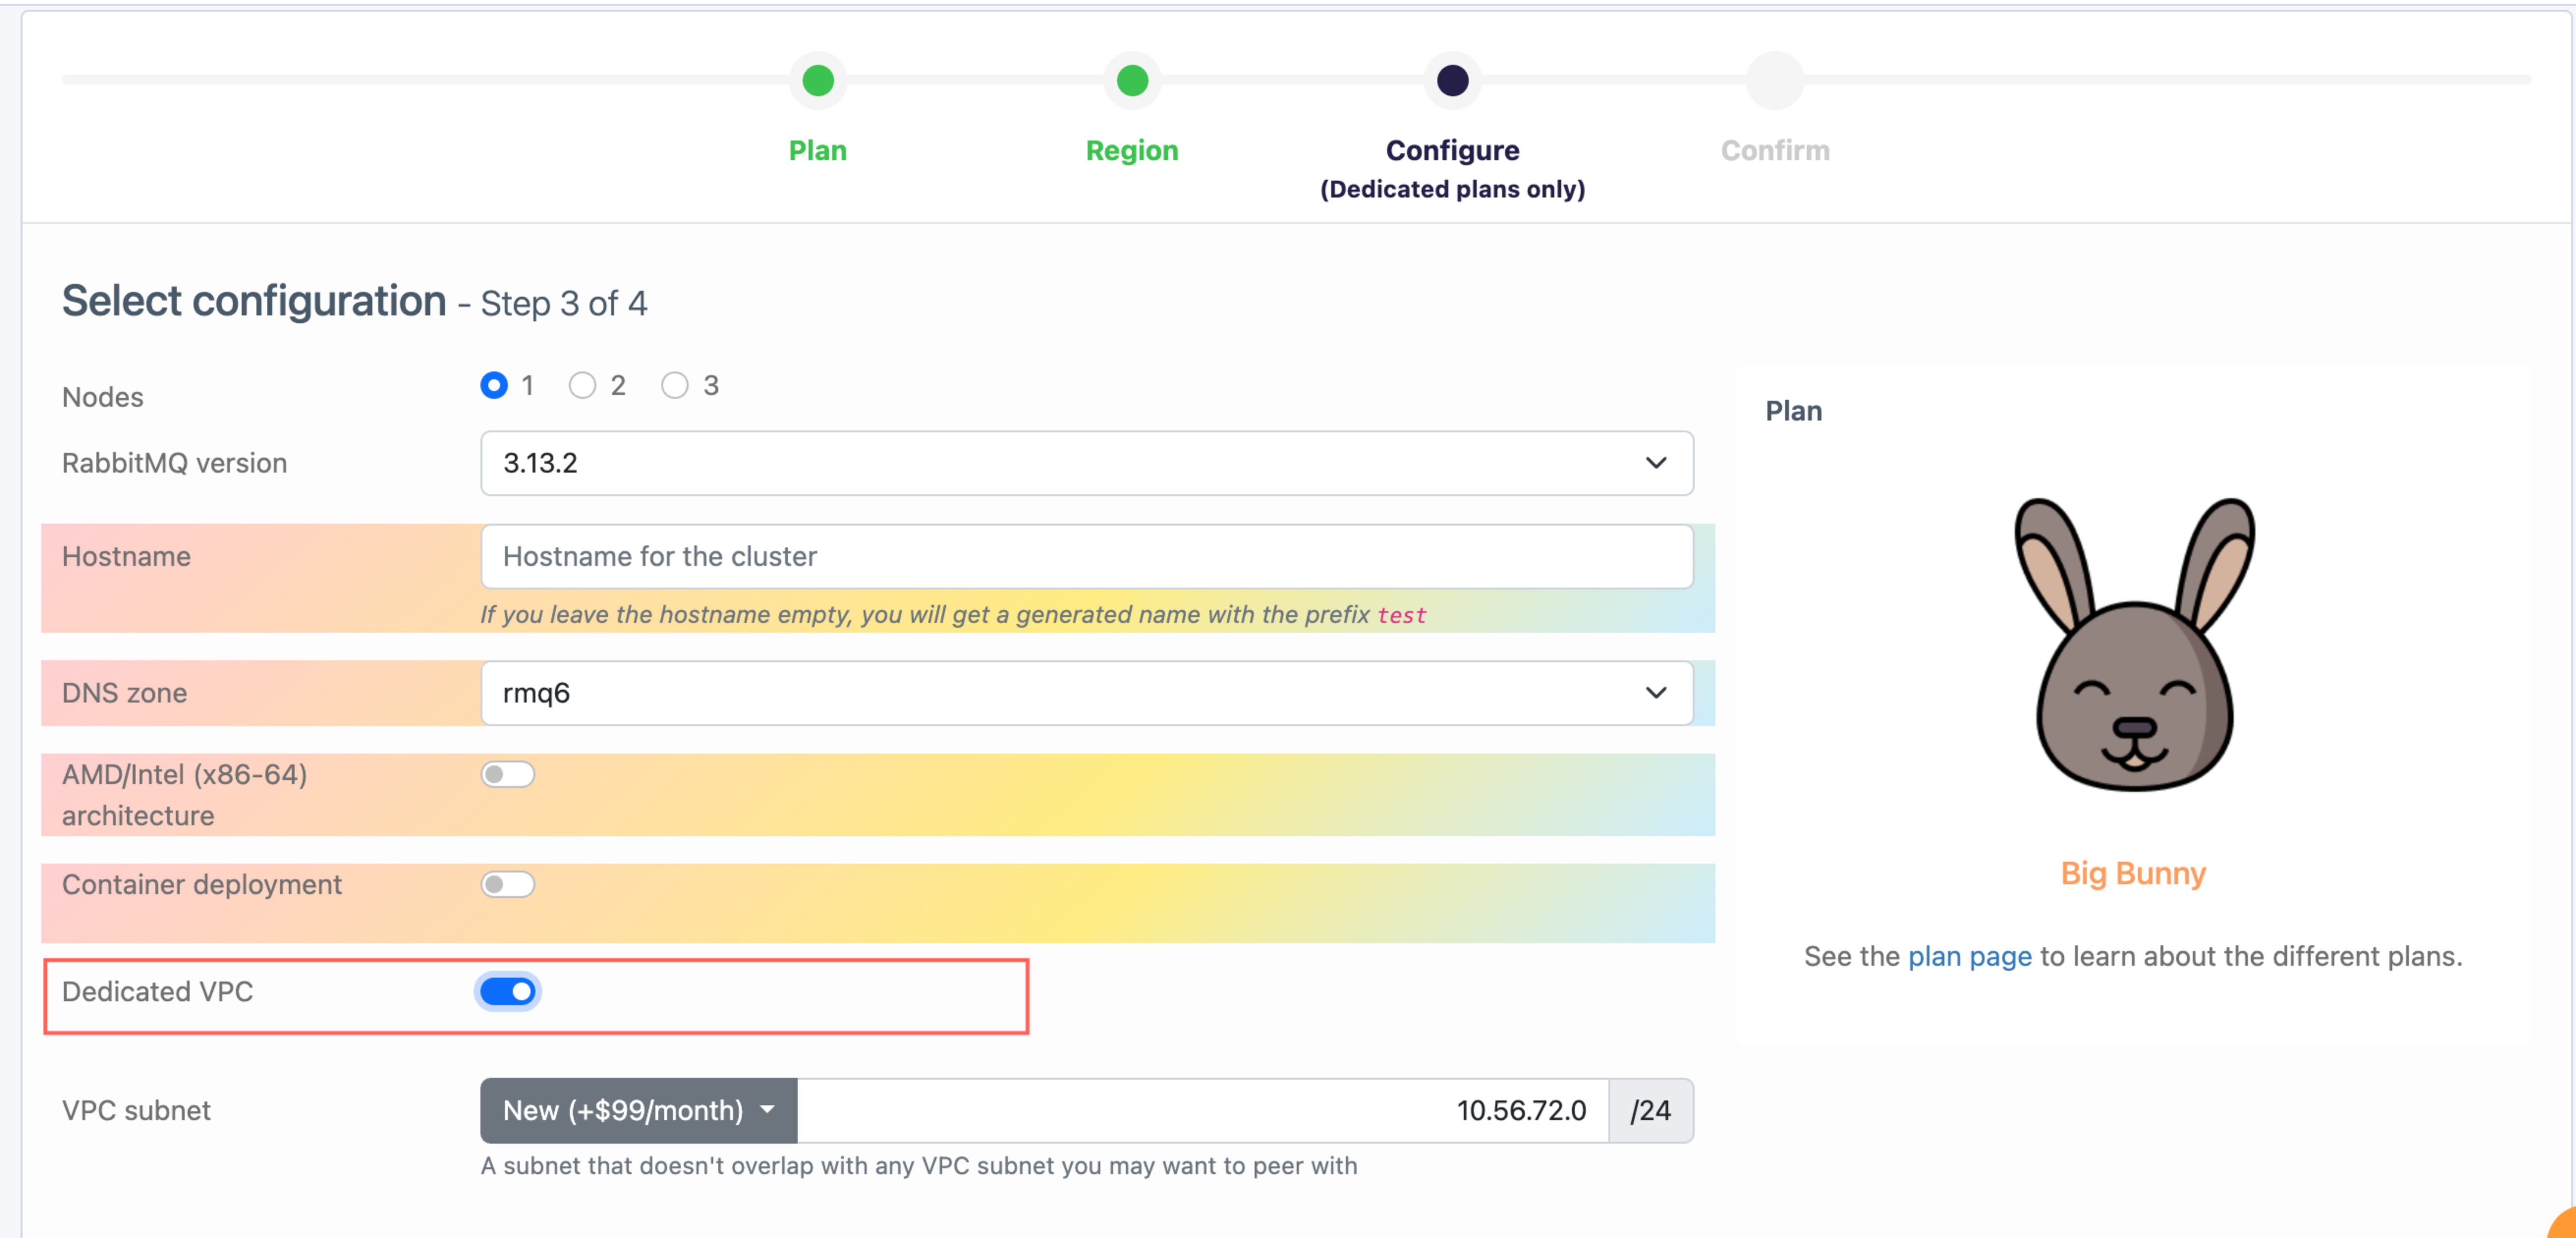Screen dimensions: 2576x1238
Task: Click the DNS zone chevron arrow
Action: click(x=1656, y=693)
